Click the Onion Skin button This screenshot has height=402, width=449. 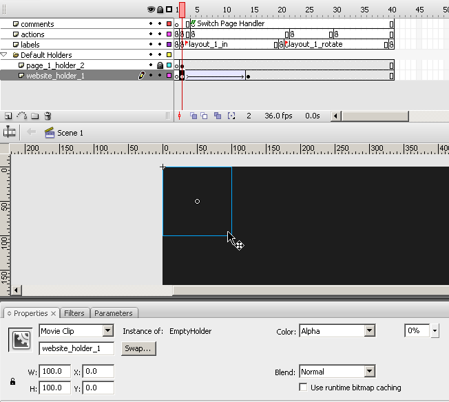(x=194, y=116)
